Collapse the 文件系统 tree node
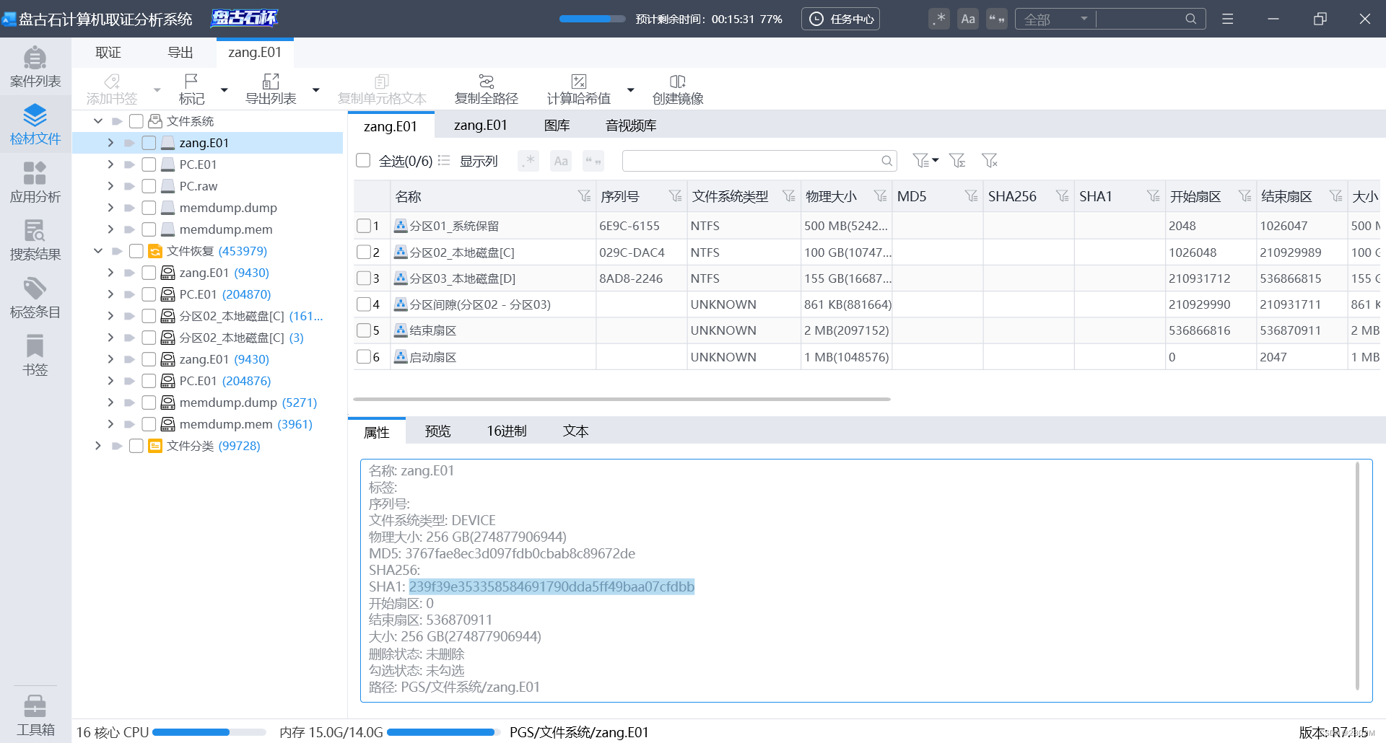Image resolution: width=1386 pixels, height=743 pixels. tap(97, 120)
